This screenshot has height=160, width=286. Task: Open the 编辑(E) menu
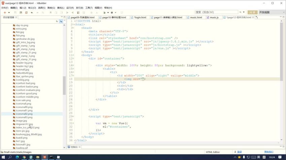[14, 8]
